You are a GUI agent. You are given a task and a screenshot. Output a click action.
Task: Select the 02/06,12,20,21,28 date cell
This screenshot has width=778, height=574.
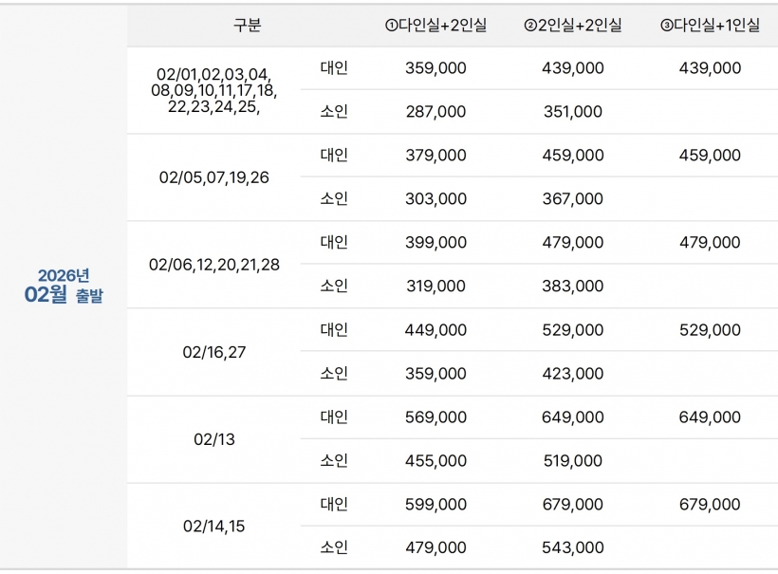[x=214, y=265]
